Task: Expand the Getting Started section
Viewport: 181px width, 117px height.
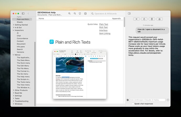Action: (13, 25)
